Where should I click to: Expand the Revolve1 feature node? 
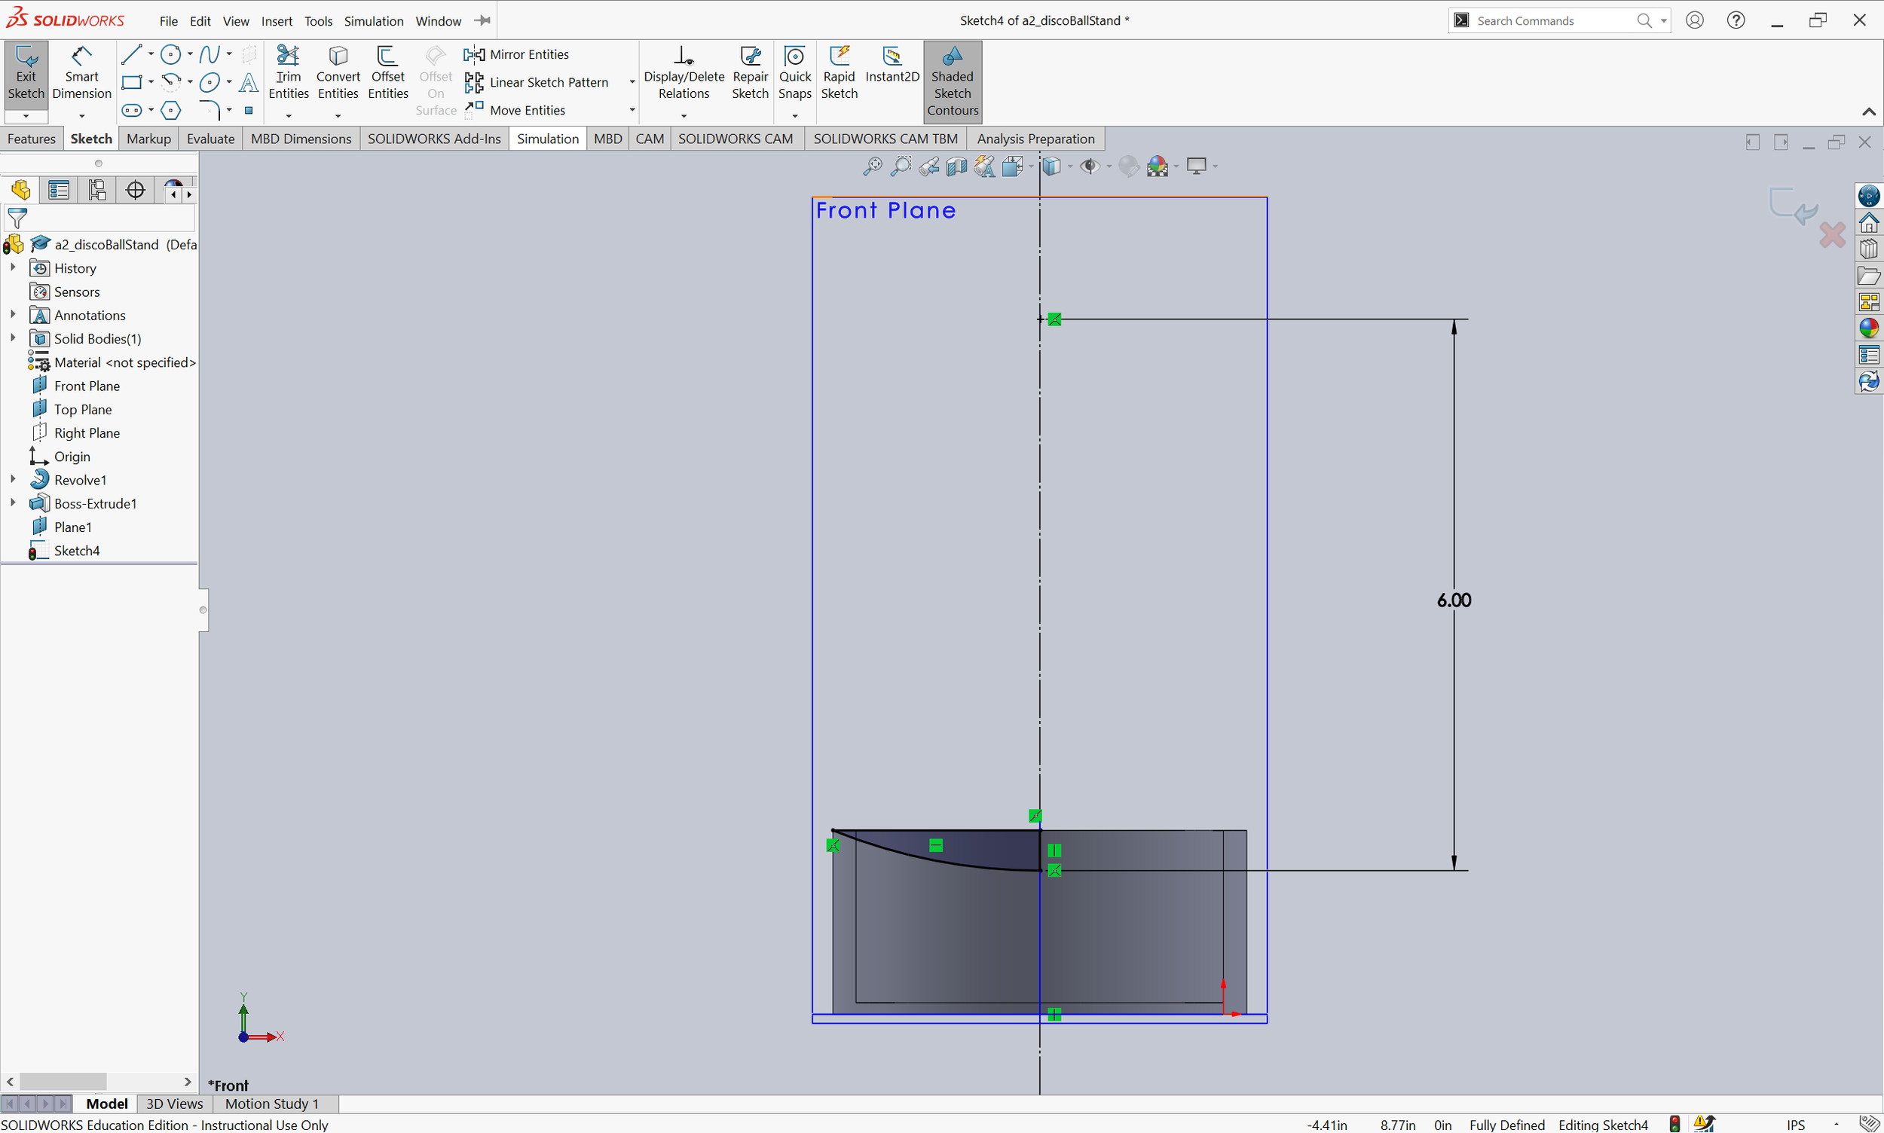pos(13,479)
